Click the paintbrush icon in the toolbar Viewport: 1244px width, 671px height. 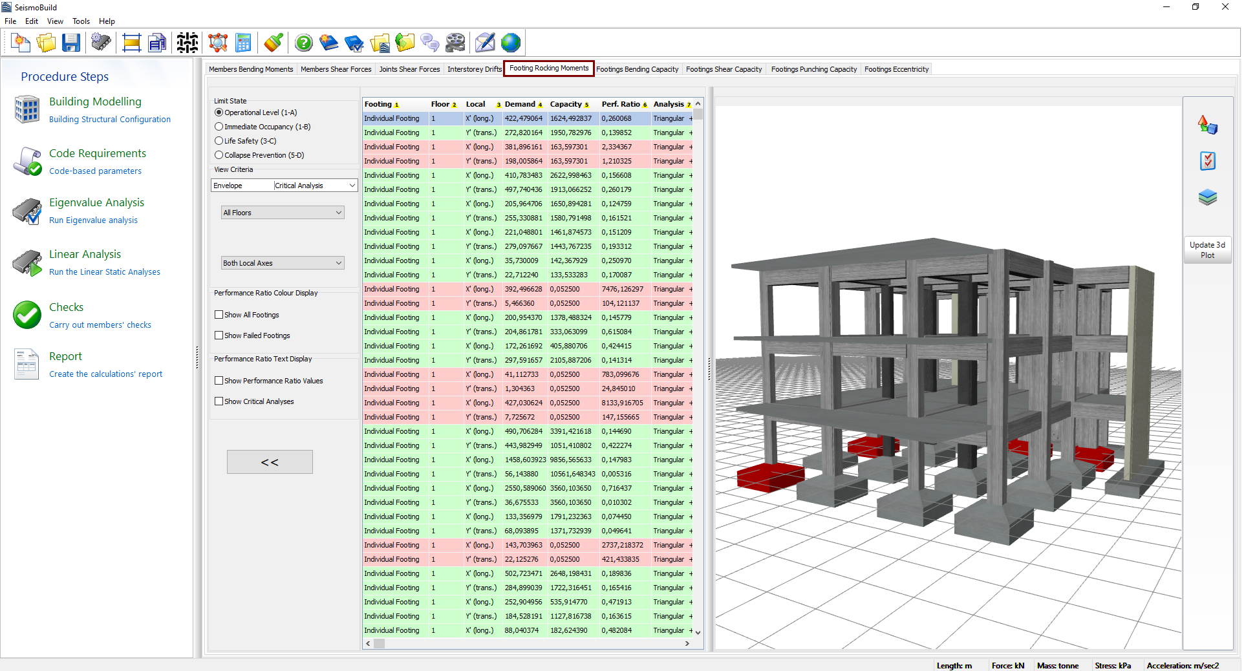click(273, 43)
